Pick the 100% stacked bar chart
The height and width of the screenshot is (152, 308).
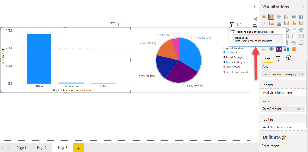tap(294, 17)
